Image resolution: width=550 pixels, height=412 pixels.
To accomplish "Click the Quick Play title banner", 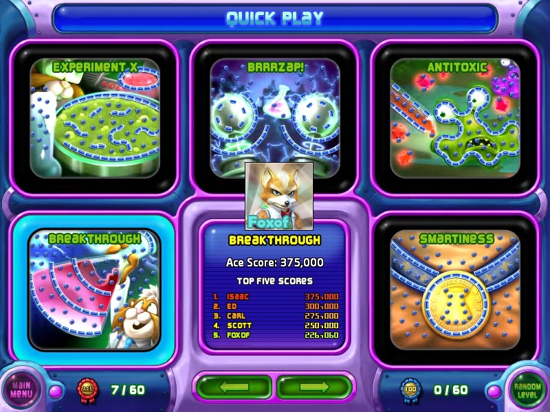I will (x=275, y=19).
